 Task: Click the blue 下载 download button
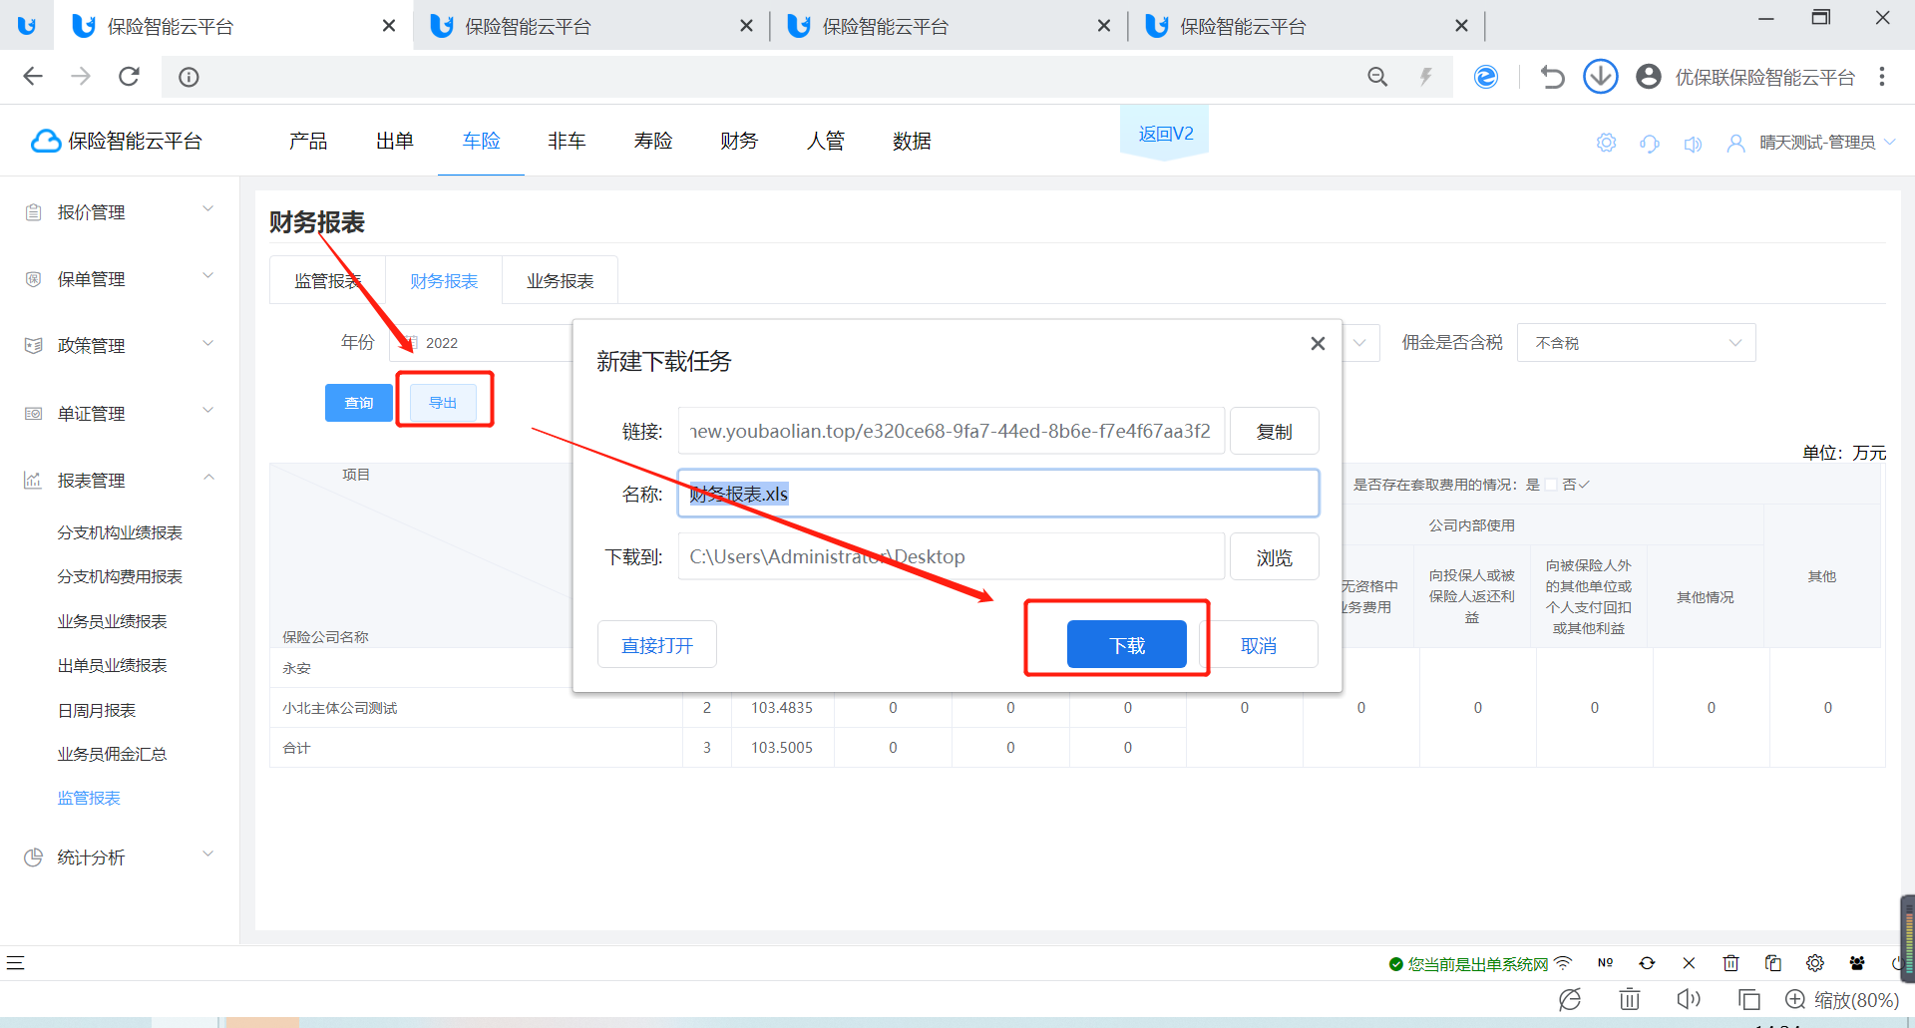click(1126, 644)
